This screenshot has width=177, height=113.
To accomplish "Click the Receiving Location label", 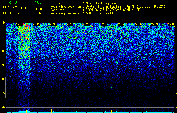I will pos(66,6).
